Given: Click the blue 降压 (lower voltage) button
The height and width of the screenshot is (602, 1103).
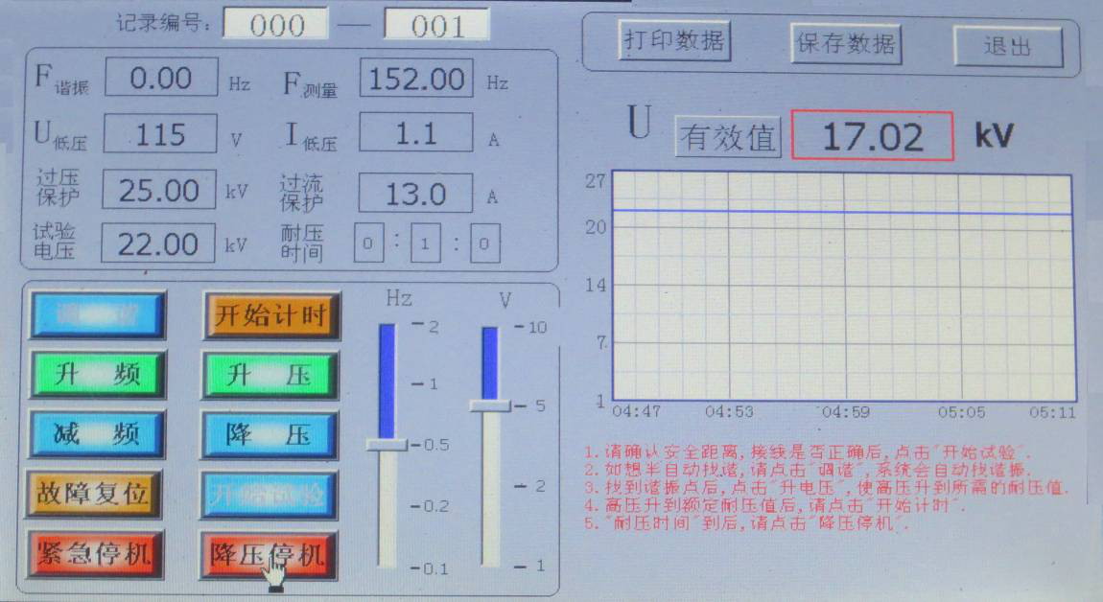Looking at the screenshot, I should (x=270, y=434).
